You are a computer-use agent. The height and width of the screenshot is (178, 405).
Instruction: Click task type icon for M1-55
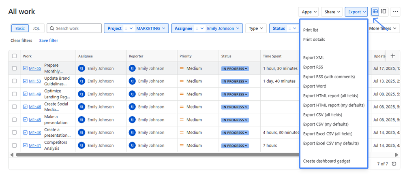pyautogui.click(x=25, y=68)
